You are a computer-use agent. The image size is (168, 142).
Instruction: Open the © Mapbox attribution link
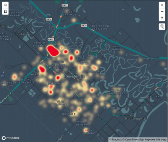tap(115, 140)
